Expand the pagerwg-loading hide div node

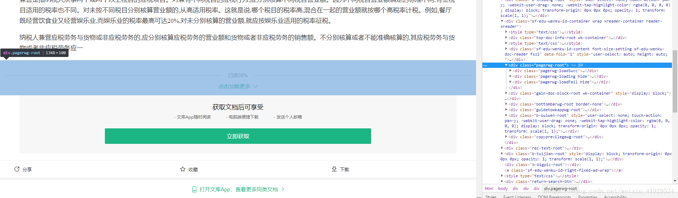coord(510,76)
